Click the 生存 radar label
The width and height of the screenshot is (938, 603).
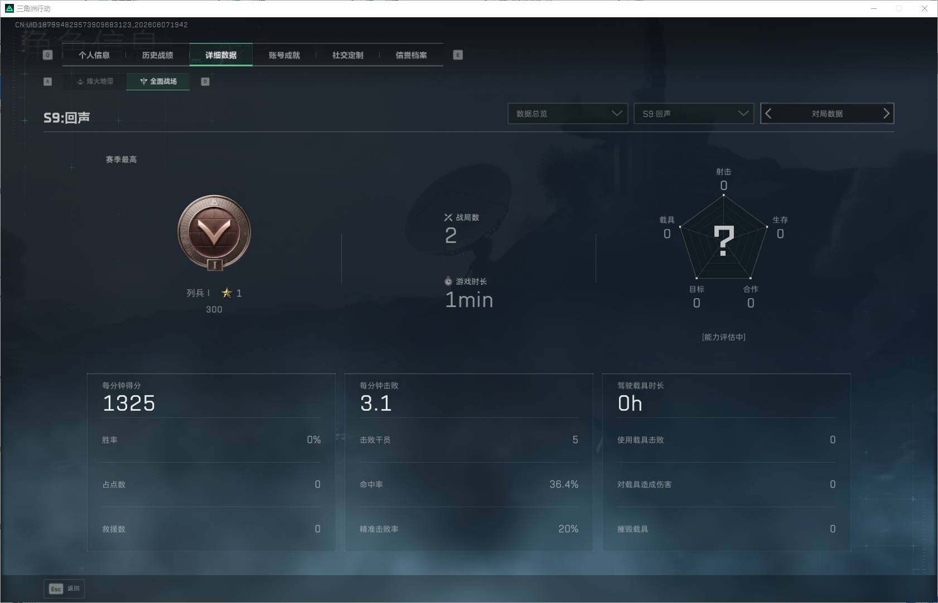coord(780,220)
